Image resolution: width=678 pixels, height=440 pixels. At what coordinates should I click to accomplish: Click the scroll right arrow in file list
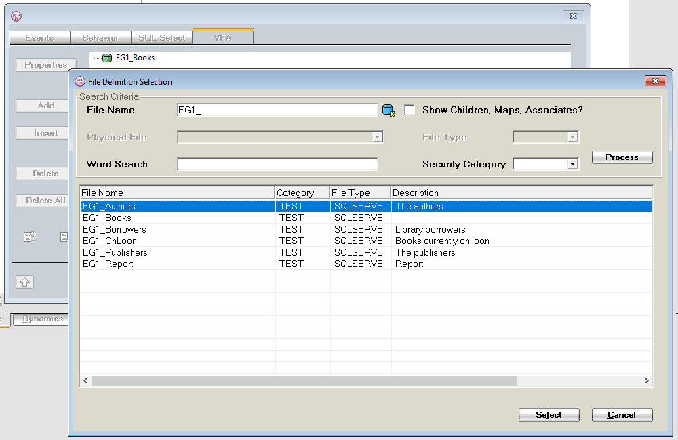(x=646, y=381)
